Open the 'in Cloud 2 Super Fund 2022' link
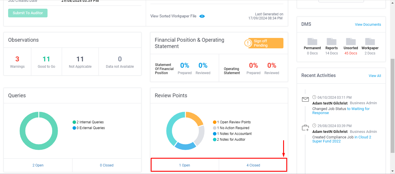This screenshot has height=174, width=395. (342, 139)
